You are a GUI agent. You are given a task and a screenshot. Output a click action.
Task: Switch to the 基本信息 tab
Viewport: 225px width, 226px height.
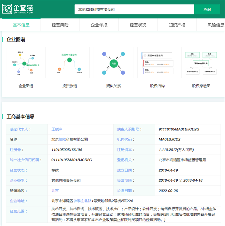point(21,25)
